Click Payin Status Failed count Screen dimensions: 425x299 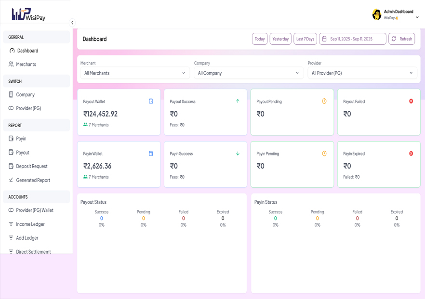pos(357,218)
